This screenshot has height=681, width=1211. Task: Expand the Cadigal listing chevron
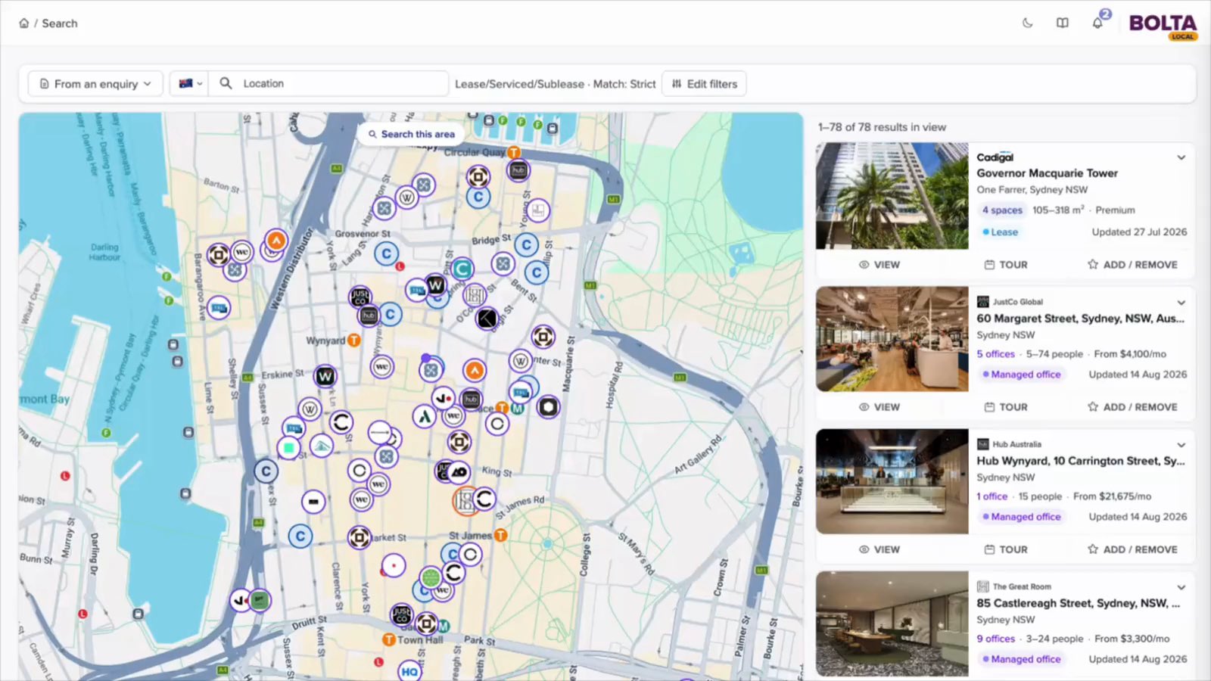pos(1181,157)
